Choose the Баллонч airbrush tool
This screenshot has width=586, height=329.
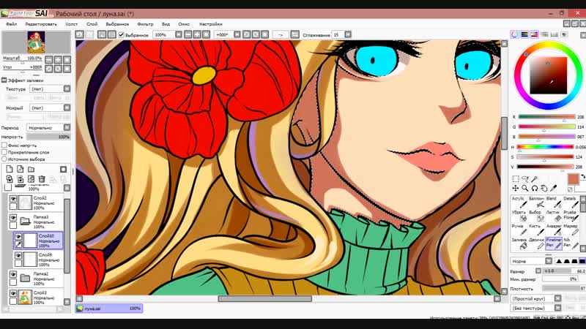pos(536,203)
